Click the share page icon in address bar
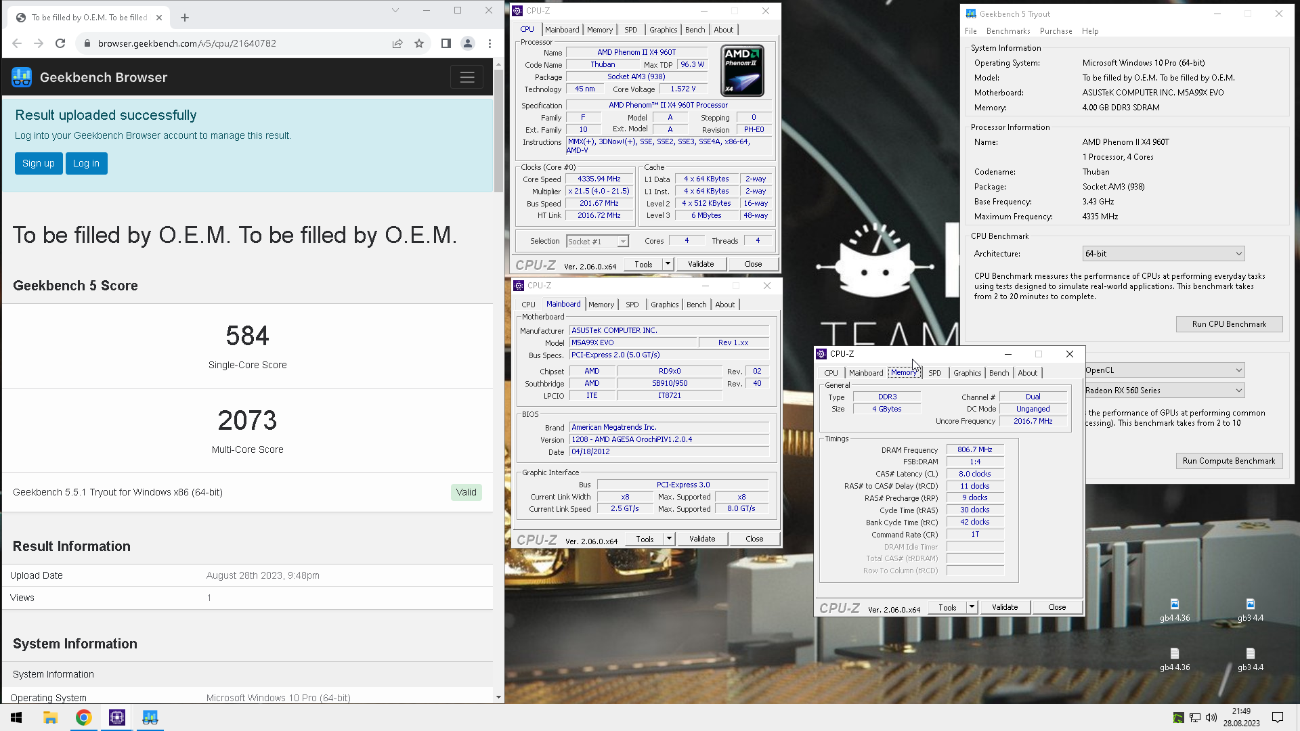The image size is (1300, 731). pos(397,43)
